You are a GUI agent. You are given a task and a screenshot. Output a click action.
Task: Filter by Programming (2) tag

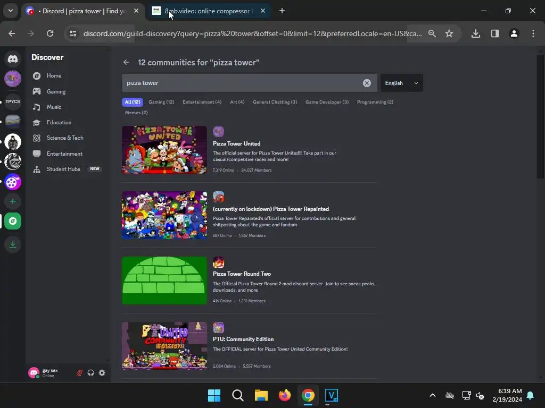pos(375,102)
